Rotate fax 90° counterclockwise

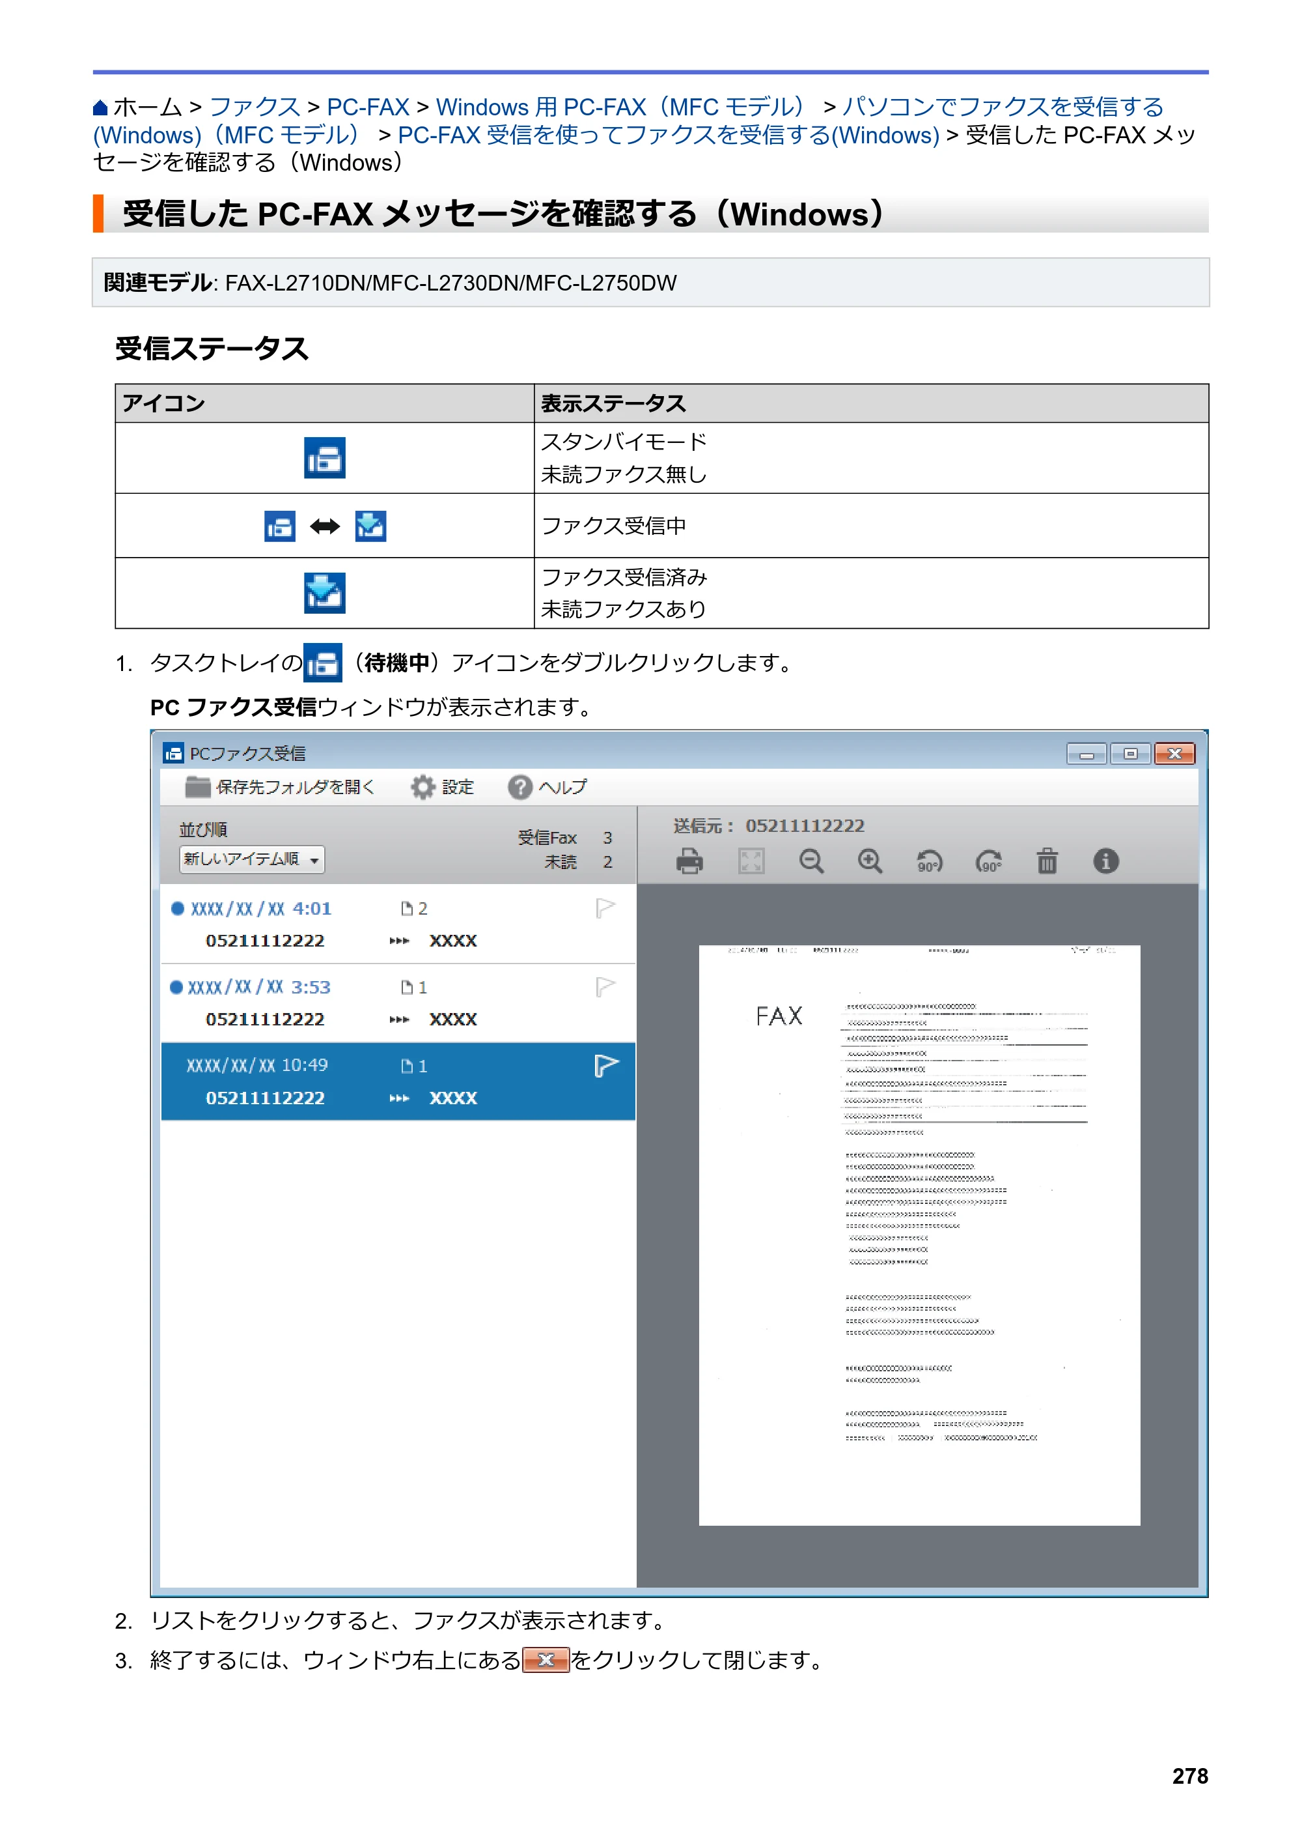pos(929,861)
